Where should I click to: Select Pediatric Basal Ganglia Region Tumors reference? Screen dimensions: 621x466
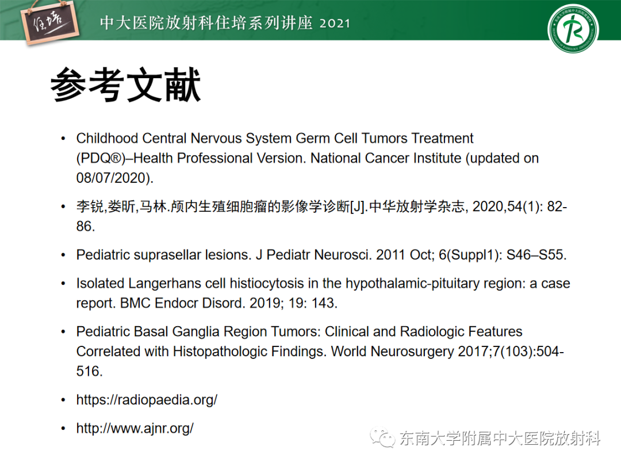[320, 352]
